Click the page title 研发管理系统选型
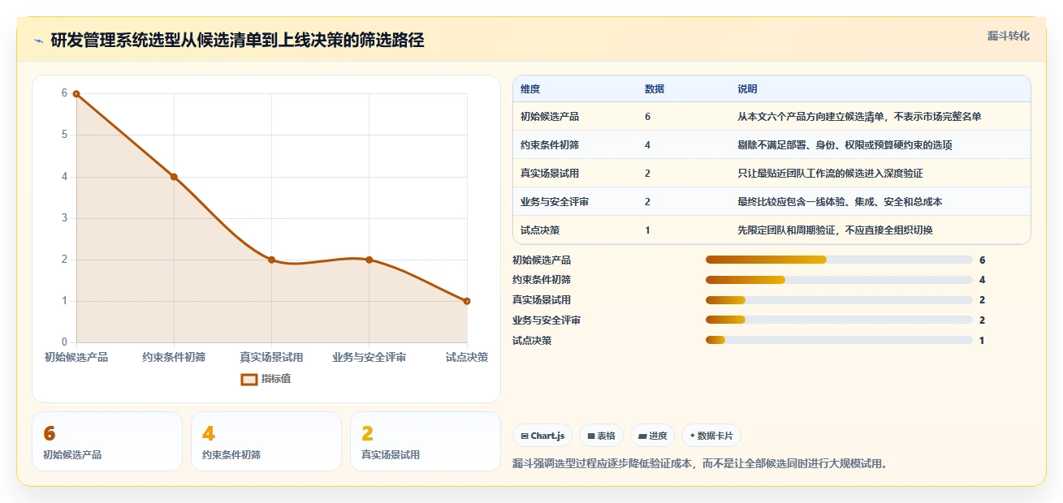Viewport: 1063px width, 503px height. click(x=237, y=41)
